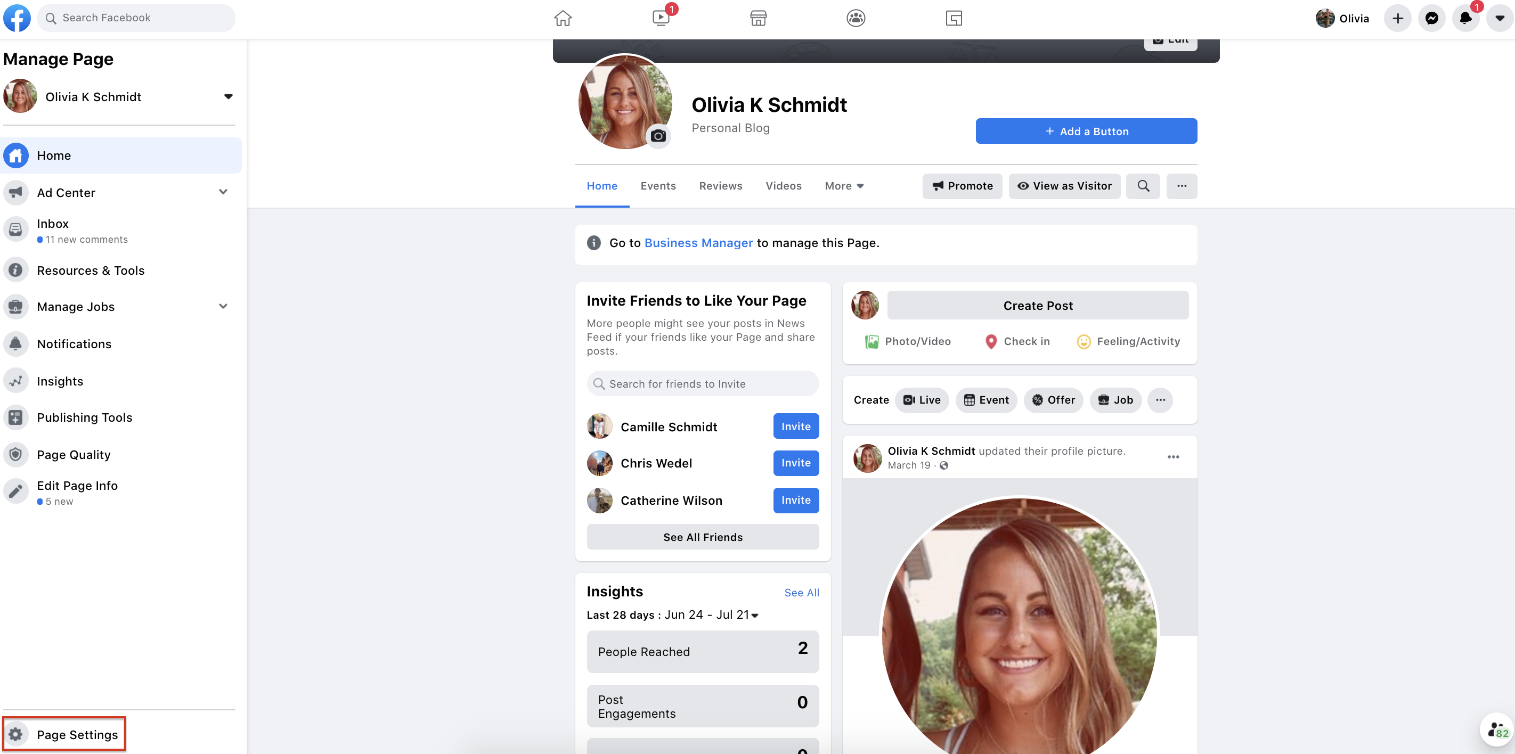The width and height of the screenshot is (1515, 754).
Task: Click the People Reached insight card
Action: [703, 651]
